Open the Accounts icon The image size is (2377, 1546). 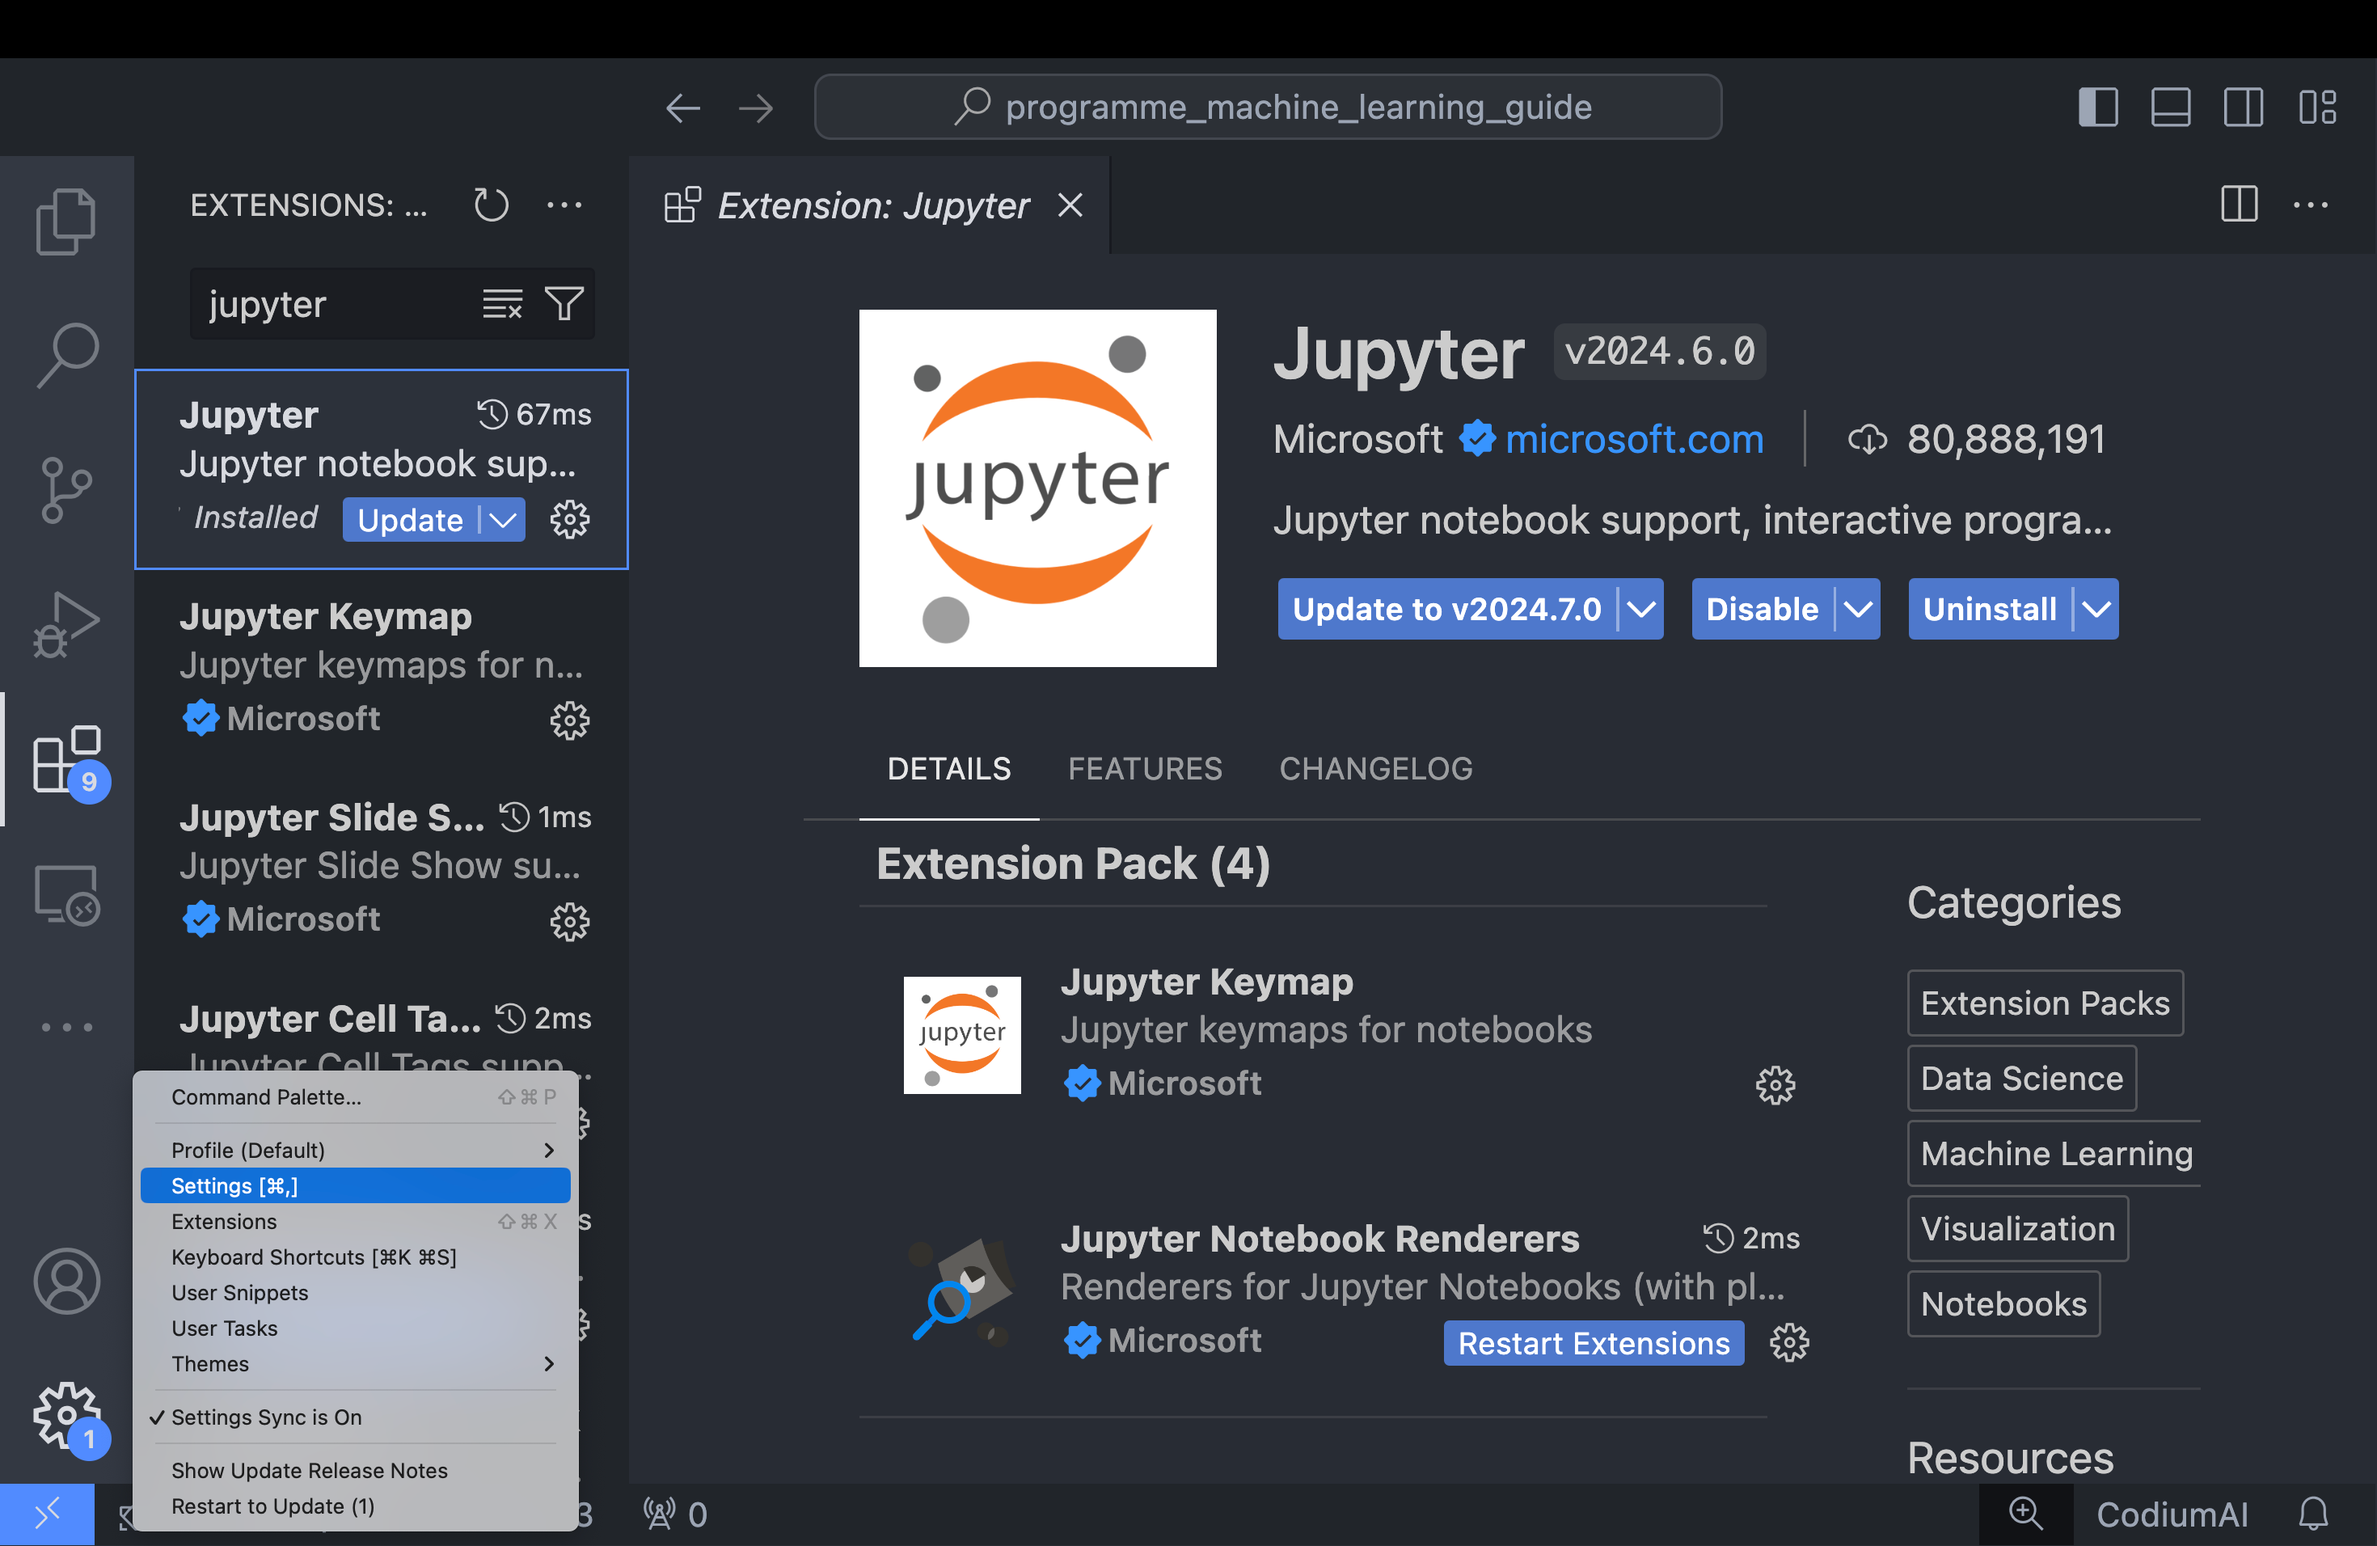[x=66, y=1280]
